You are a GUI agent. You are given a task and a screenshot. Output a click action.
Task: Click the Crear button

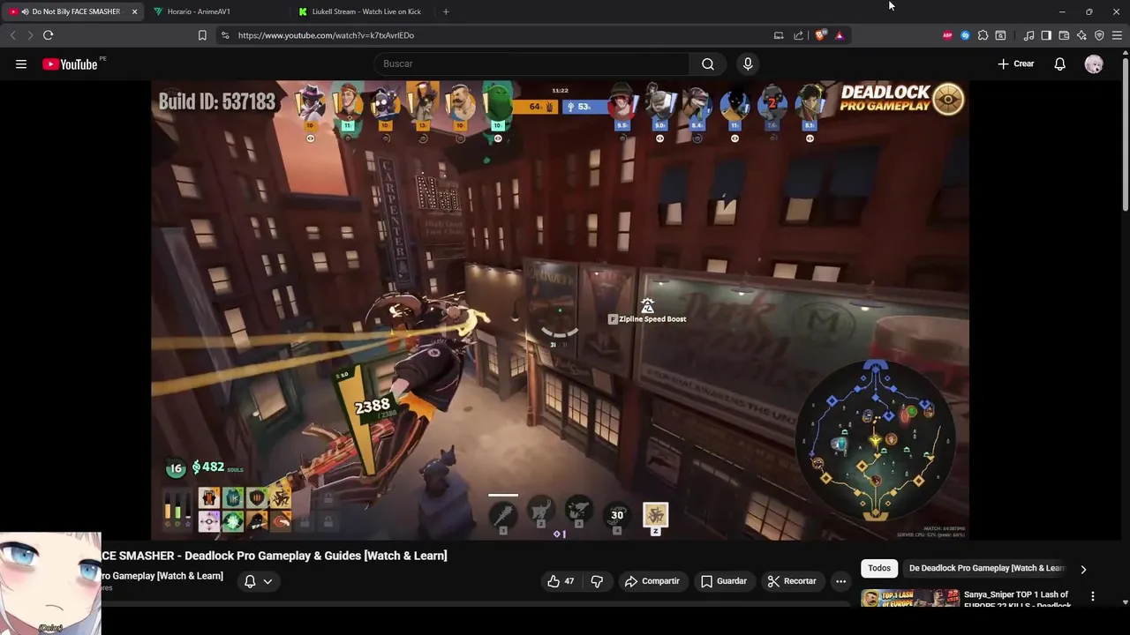[1015, 63]
